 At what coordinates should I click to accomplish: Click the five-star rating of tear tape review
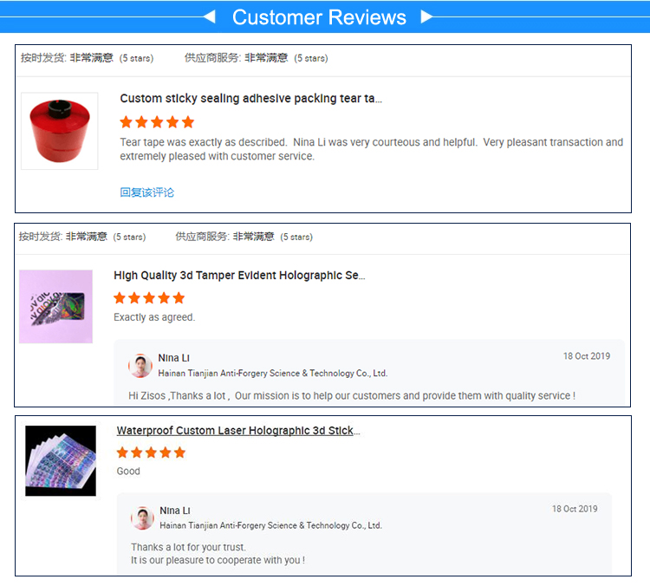tap(157, 122)
